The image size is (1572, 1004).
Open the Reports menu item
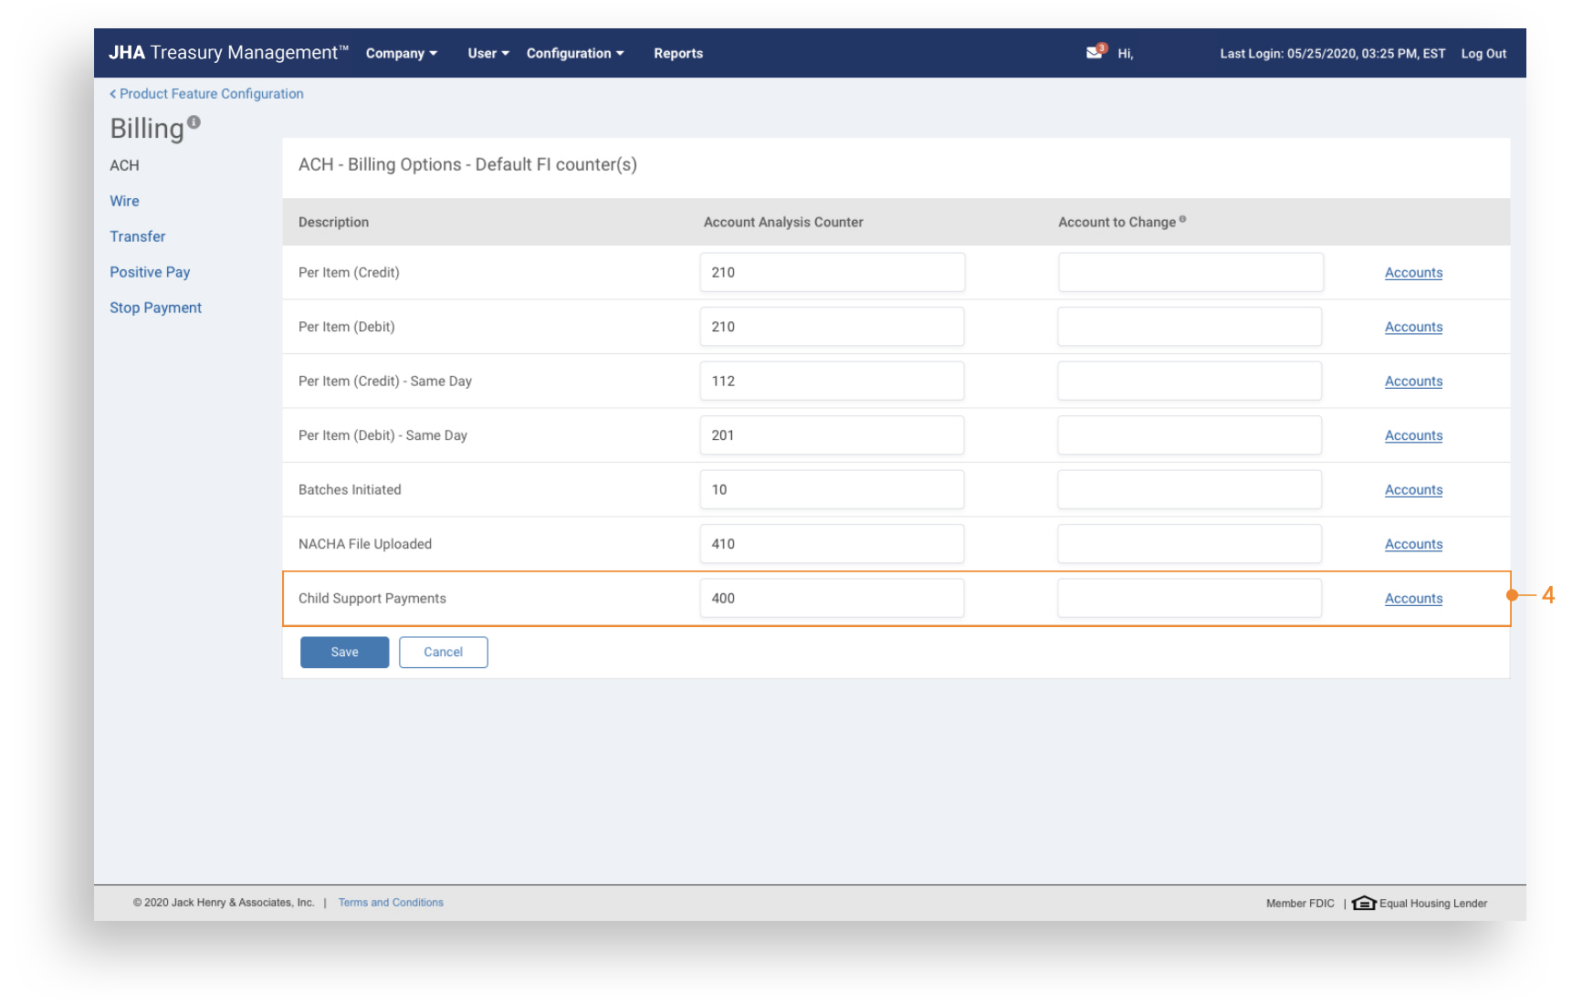pyautogui.click(x=677, y=54)
